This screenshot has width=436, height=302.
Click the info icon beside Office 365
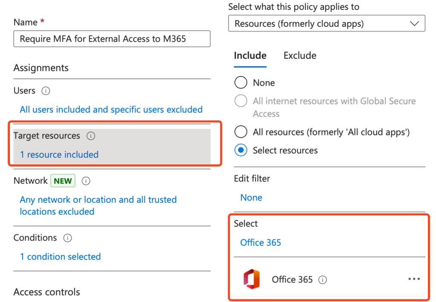[x=323, y=280]
